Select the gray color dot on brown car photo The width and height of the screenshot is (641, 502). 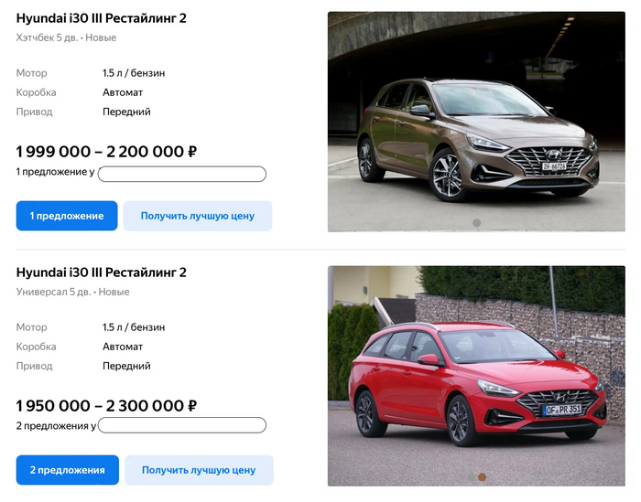coord(476,223)
